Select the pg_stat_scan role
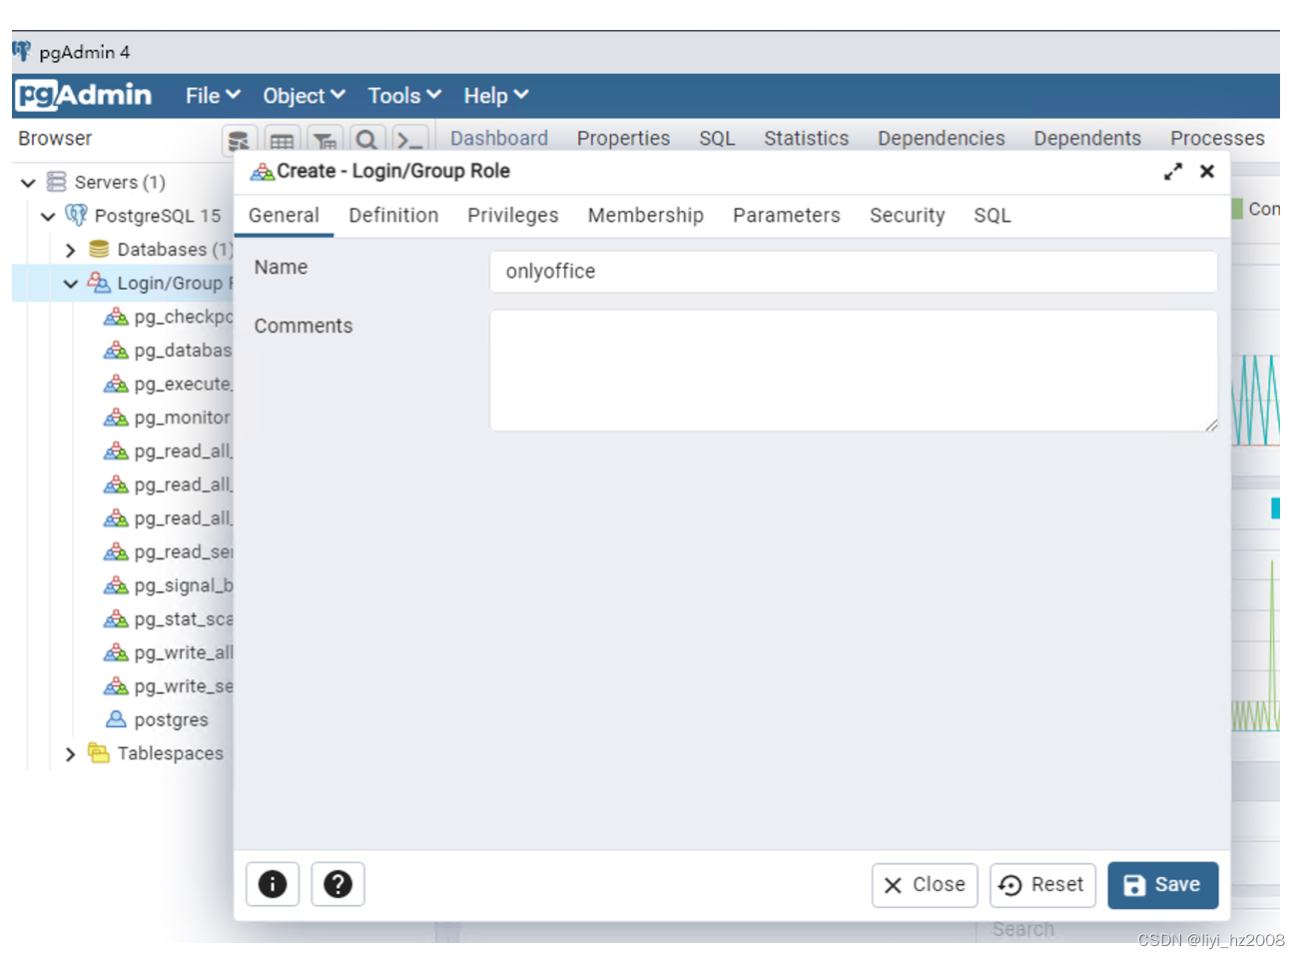Image resolution: width=1300 pixels, height=959 pixels. pos(183,619)
